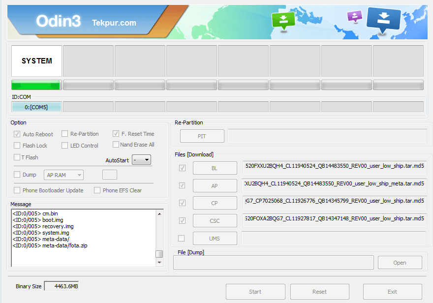Click the empty UMS file path field
Viewport: 433px width, 303px height.
click(x=334, y=238)
